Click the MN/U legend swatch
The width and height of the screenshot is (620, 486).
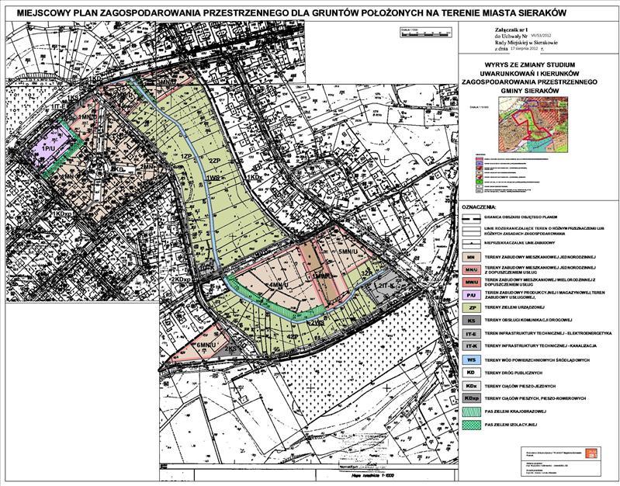(x=471, y=270)
